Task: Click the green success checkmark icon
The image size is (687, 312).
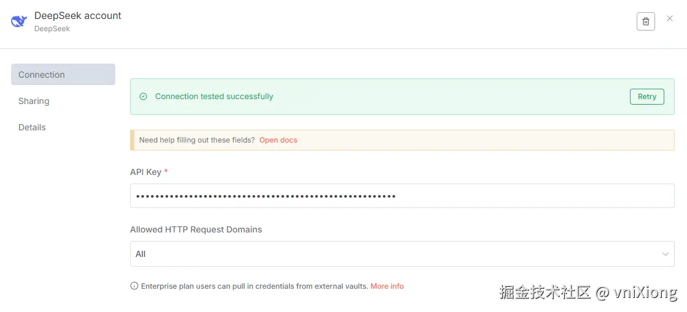Action: point(144,97)
